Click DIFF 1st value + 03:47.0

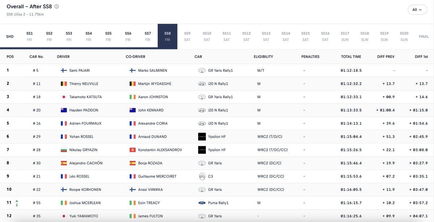[418, 190]
